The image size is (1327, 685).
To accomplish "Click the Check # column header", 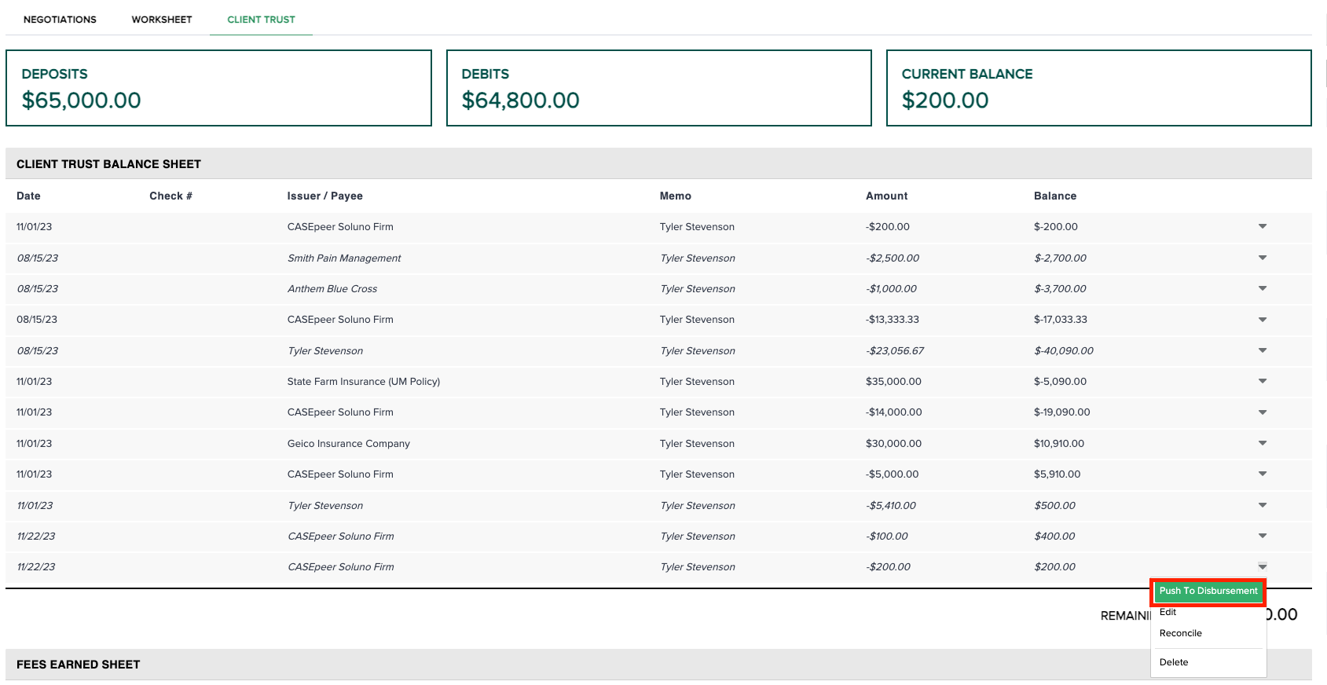I will (170, 196).
